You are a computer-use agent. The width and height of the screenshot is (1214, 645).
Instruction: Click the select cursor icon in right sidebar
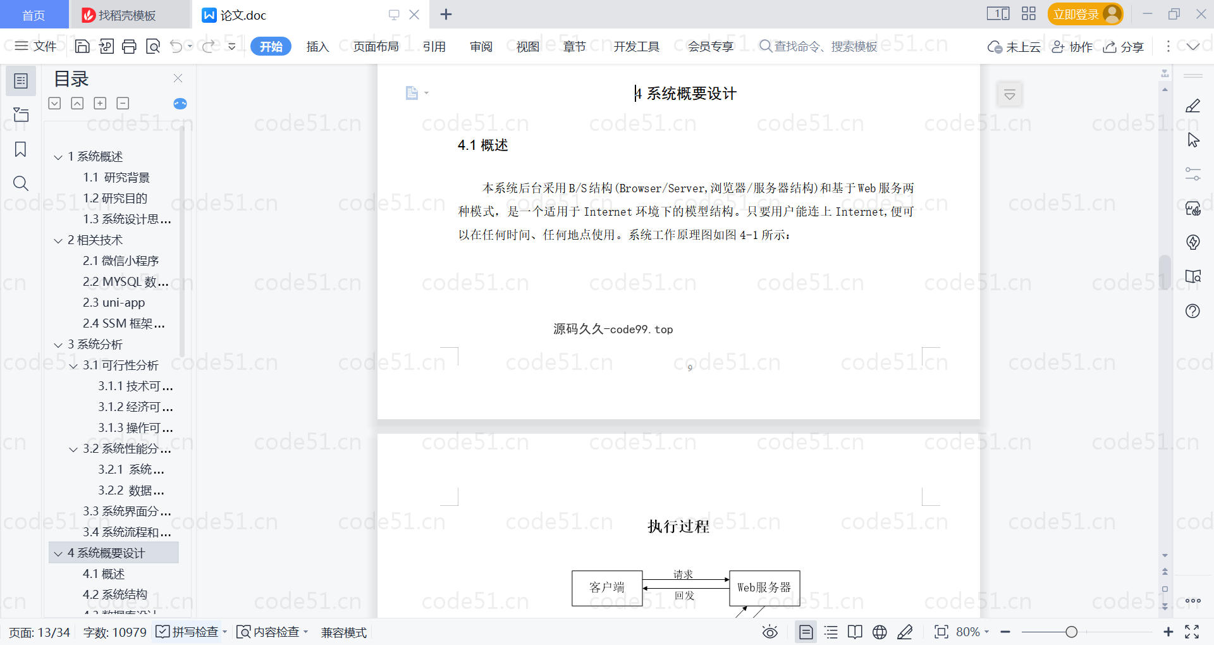(x=1193, y=140)
